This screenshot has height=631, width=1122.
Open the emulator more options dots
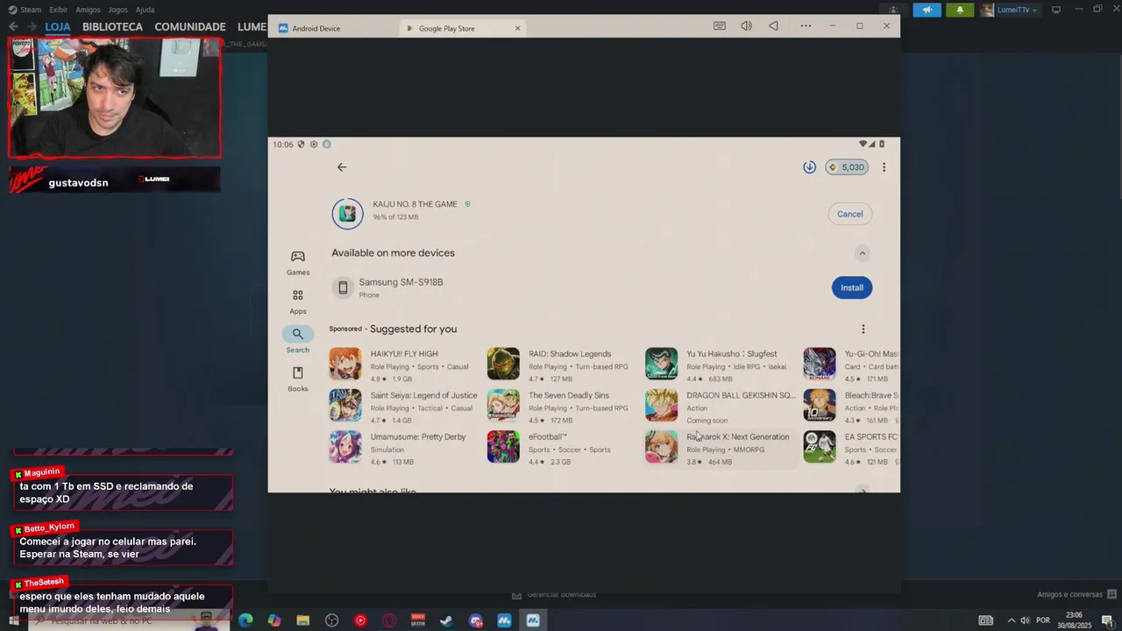point(806,26)
